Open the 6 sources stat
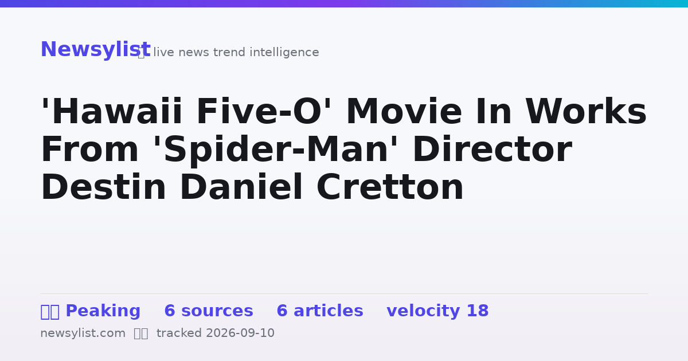Viewport: 688px width, 361px height. click(209, 312)
